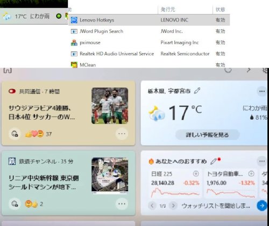The width and height of the screenshot is (269, 226).
Task: Edit あなたへのおすすめ with pencil icon
Action: tap(214, 161)
